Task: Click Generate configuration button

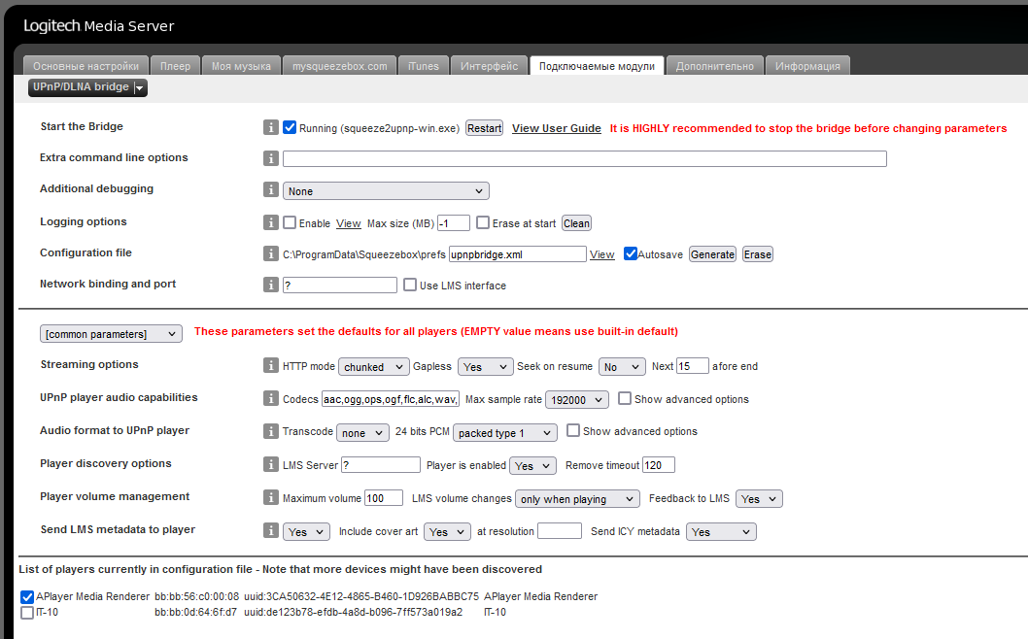Action: [712, 254]
